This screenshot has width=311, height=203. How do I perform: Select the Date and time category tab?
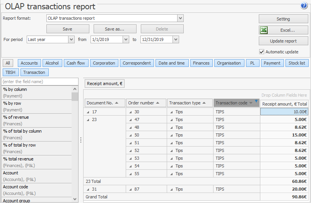(172, 63)
